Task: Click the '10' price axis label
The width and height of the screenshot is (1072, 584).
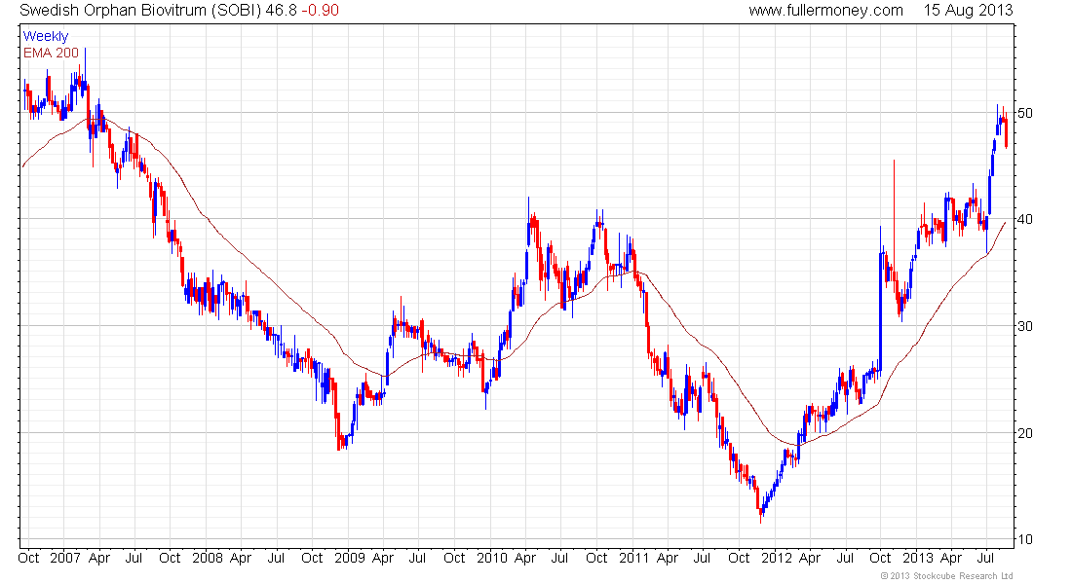Action: pos(1025,539)
